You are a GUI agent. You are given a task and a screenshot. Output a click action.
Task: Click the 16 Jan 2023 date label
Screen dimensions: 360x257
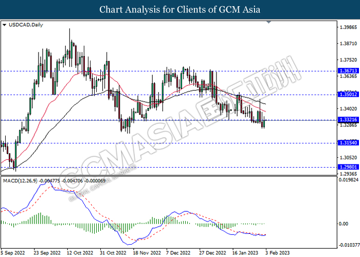(245, 253)
